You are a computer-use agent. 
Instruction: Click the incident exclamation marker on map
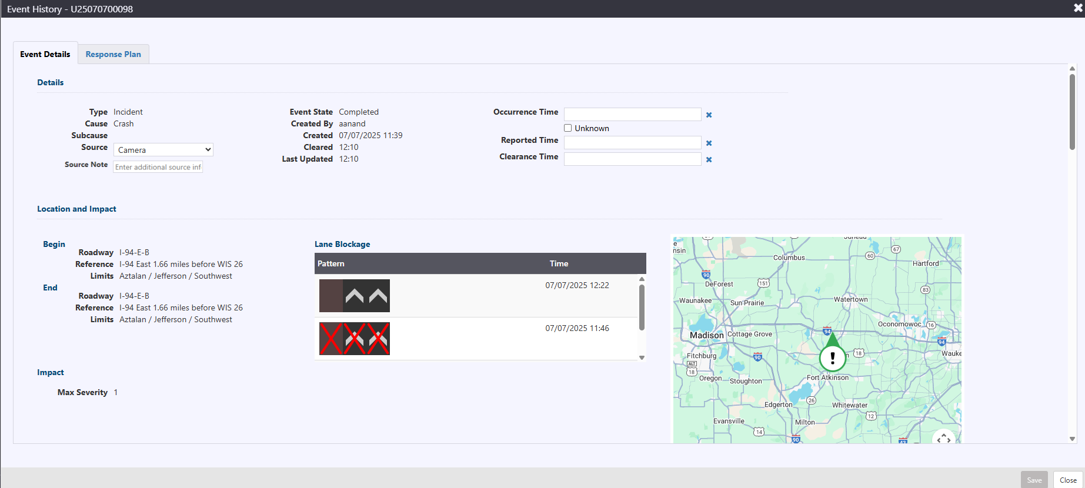pos(832,357)
